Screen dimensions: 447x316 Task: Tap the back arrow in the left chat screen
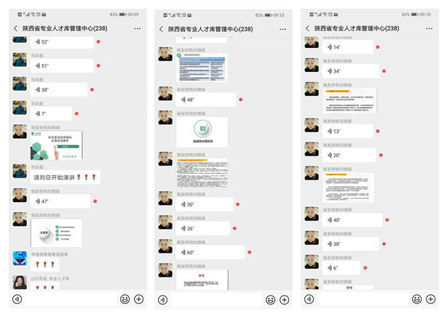[15, 28]
